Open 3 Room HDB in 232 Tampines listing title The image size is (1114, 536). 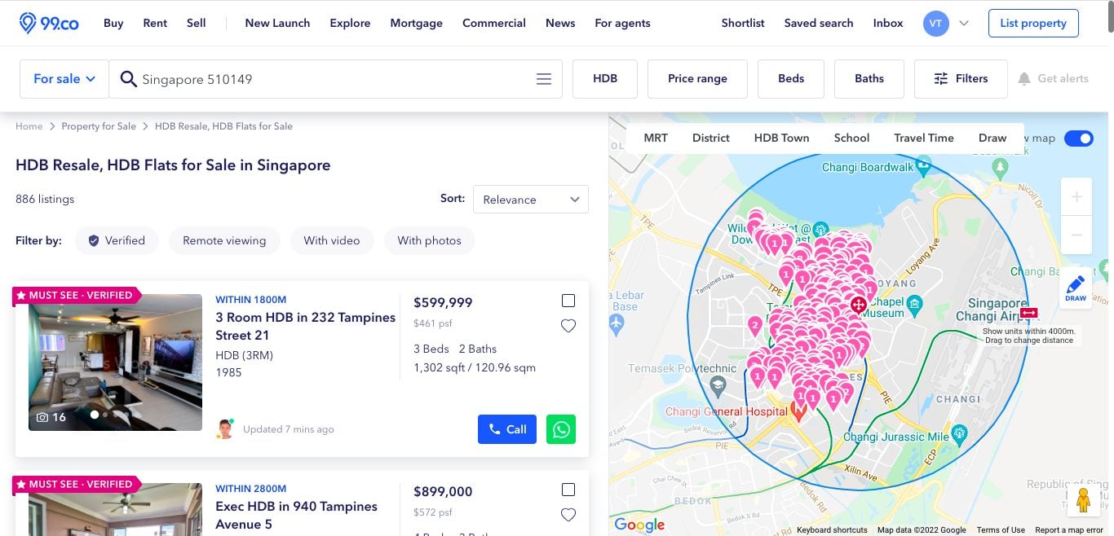click(x=306, y=326)
